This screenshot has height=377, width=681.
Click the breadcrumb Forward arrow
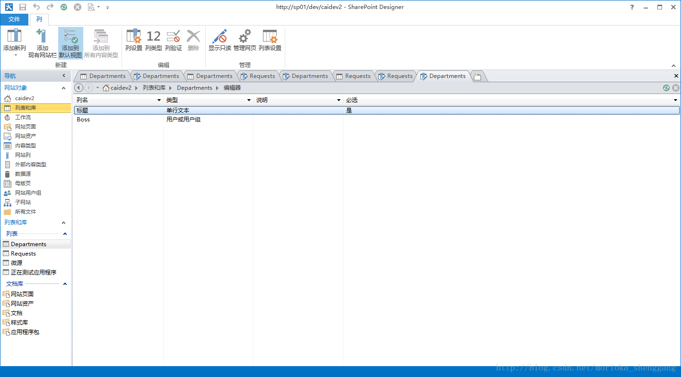[89, 88]
